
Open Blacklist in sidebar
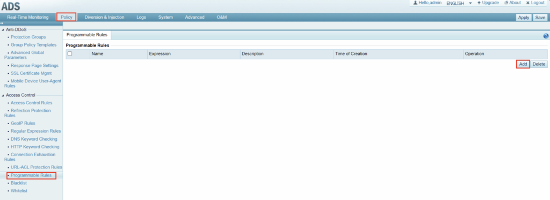[x=19, y=183]
